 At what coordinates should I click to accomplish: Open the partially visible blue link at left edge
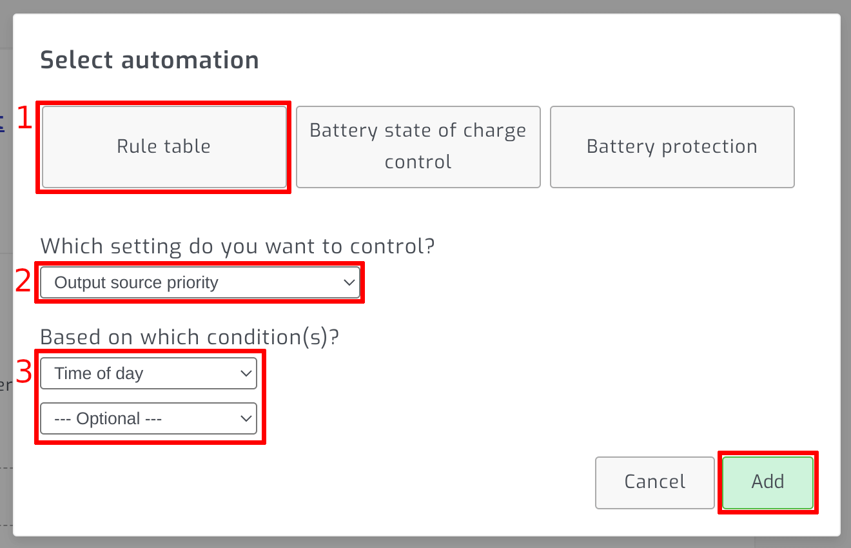pyautogui.click(x=3, y=124)
